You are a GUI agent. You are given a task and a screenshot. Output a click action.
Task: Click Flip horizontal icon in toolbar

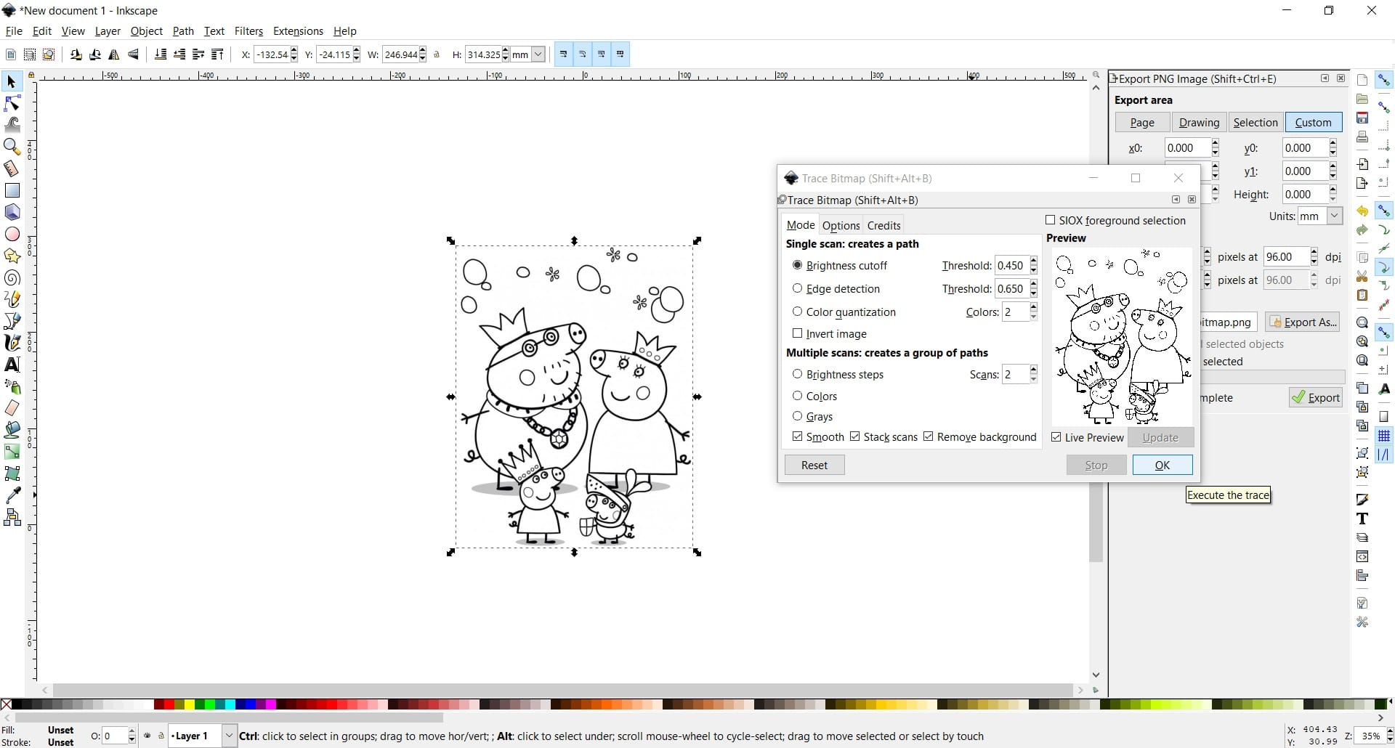pos(114,54)
